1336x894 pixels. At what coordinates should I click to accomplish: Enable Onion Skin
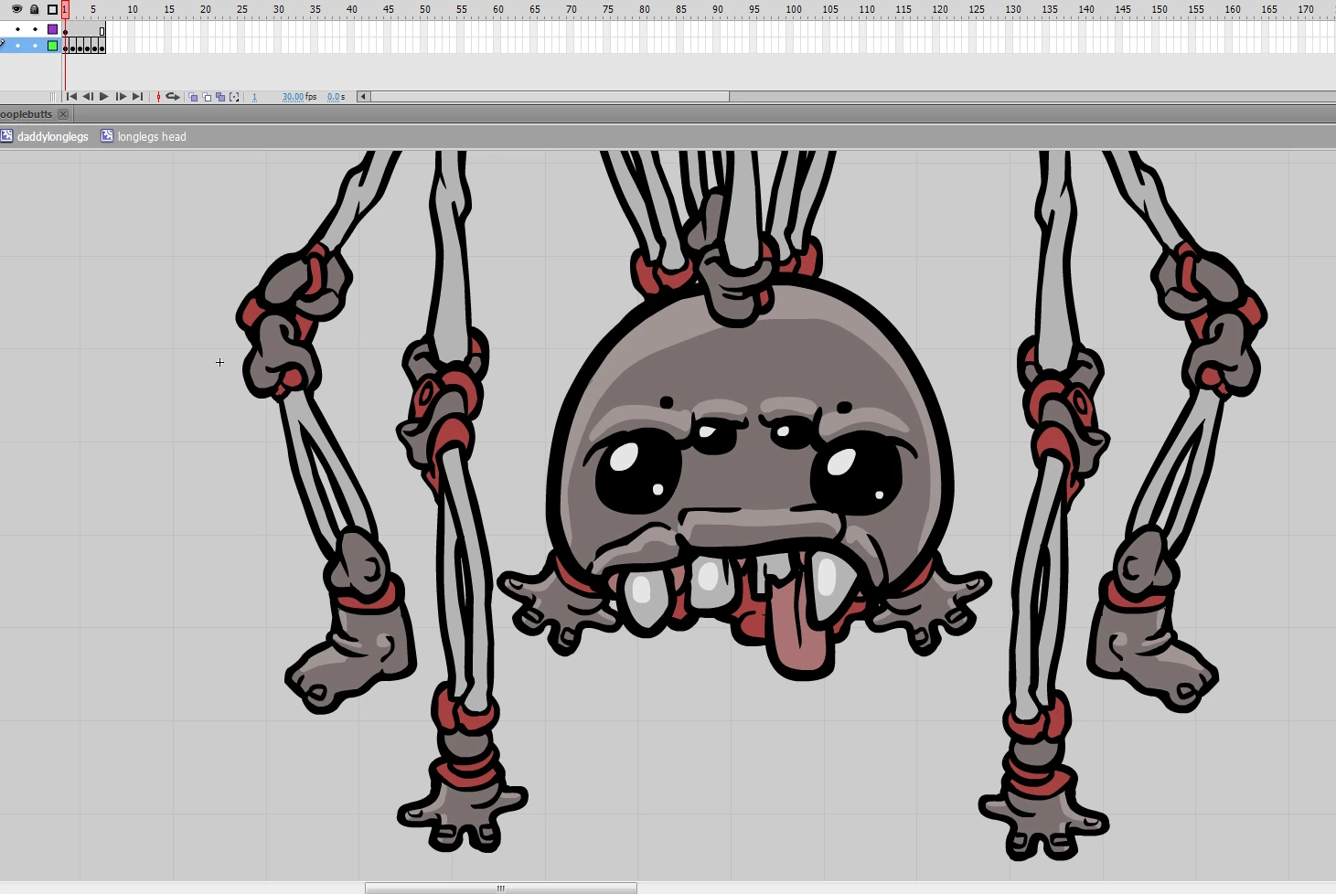click(193, 97)
